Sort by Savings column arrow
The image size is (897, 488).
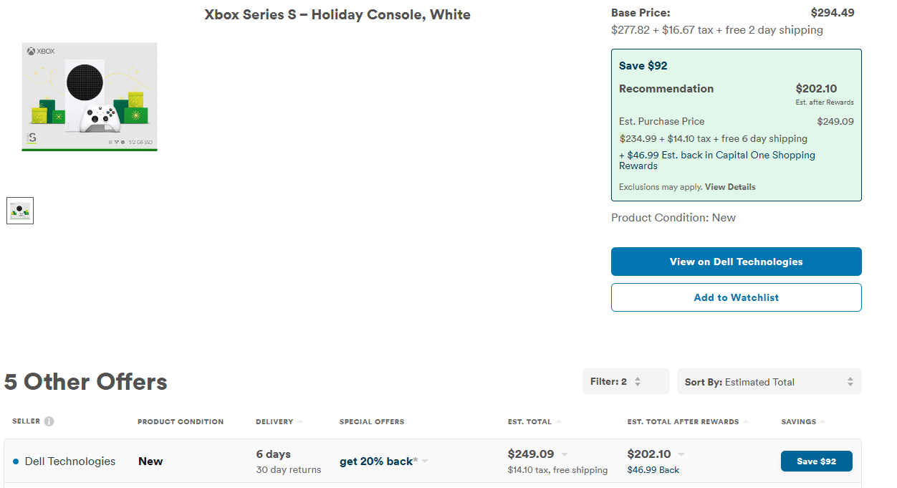[822, 421]
